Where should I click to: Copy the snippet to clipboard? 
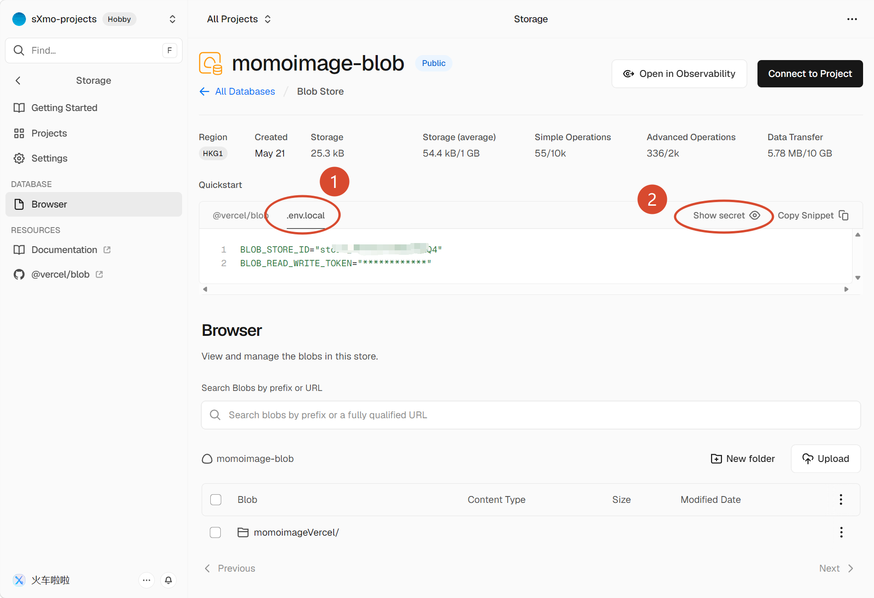(813, 215)
